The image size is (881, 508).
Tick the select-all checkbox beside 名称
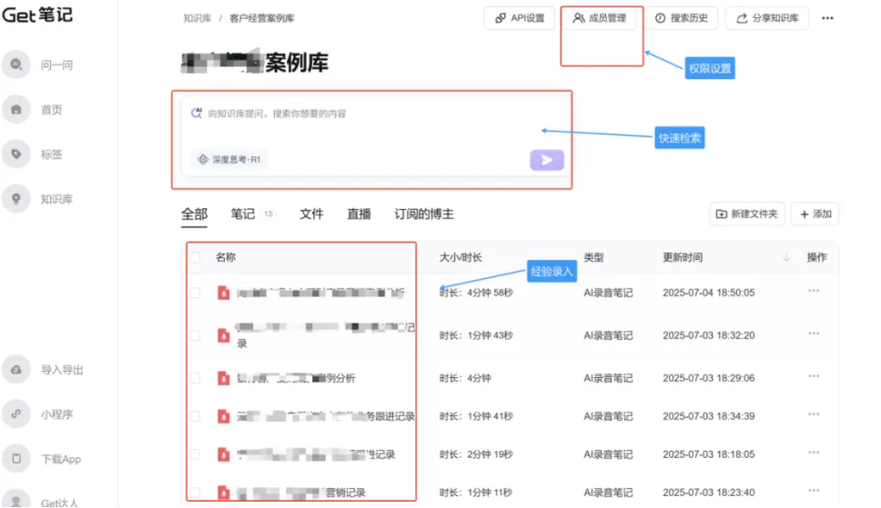[x=195, y=257]
